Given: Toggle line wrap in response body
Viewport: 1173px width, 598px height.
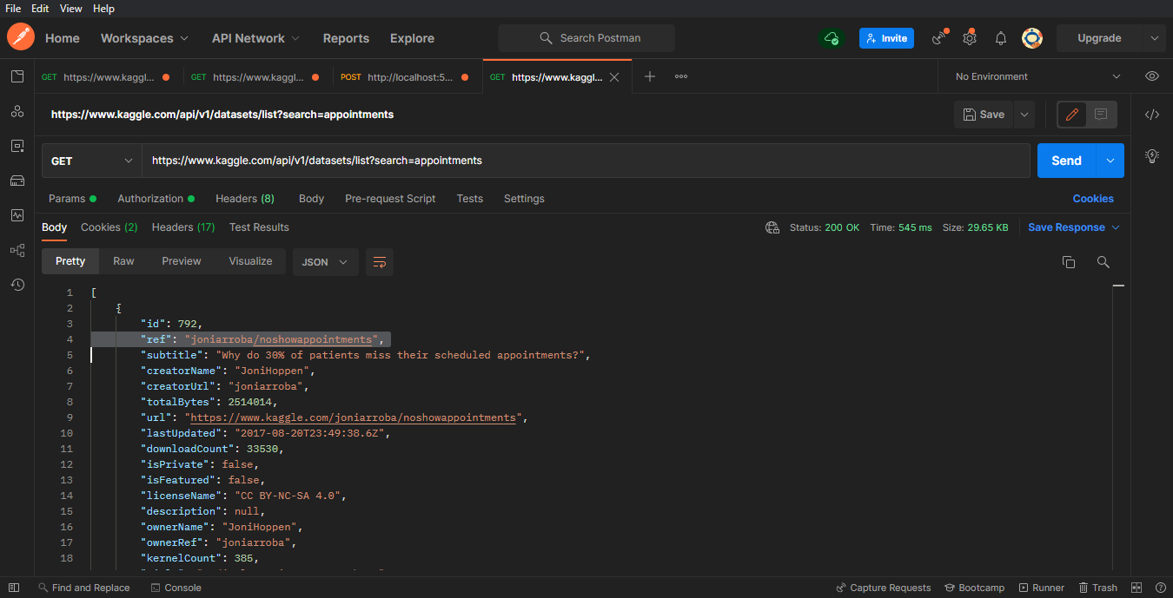Looking at the screenshot, I should (380, 262).
